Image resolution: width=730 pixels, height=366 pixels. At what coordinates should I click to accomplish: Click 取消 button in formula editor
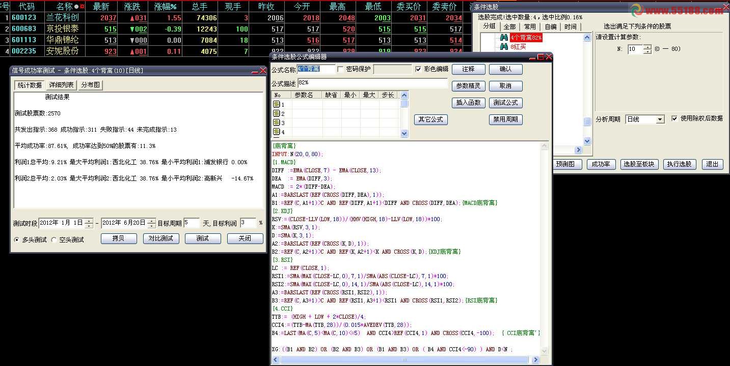click(x=505, y=86)
